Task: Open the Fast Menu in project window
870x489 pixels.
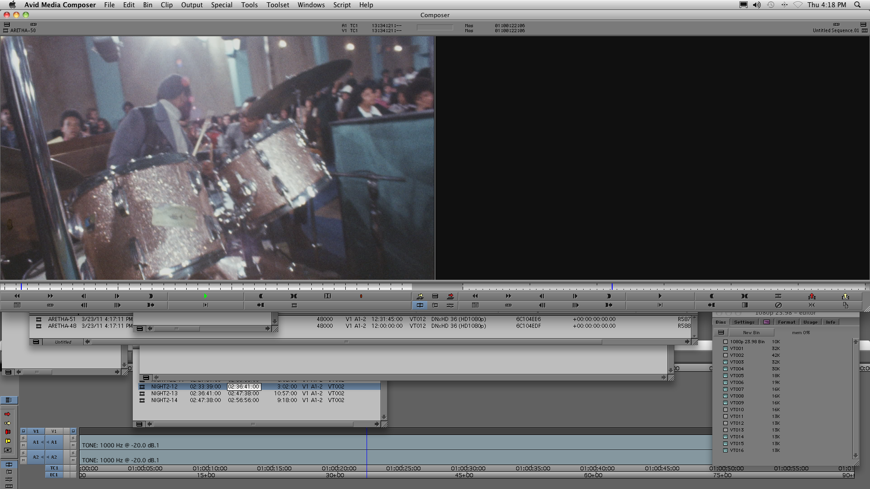Action: [x=721, y=332]
